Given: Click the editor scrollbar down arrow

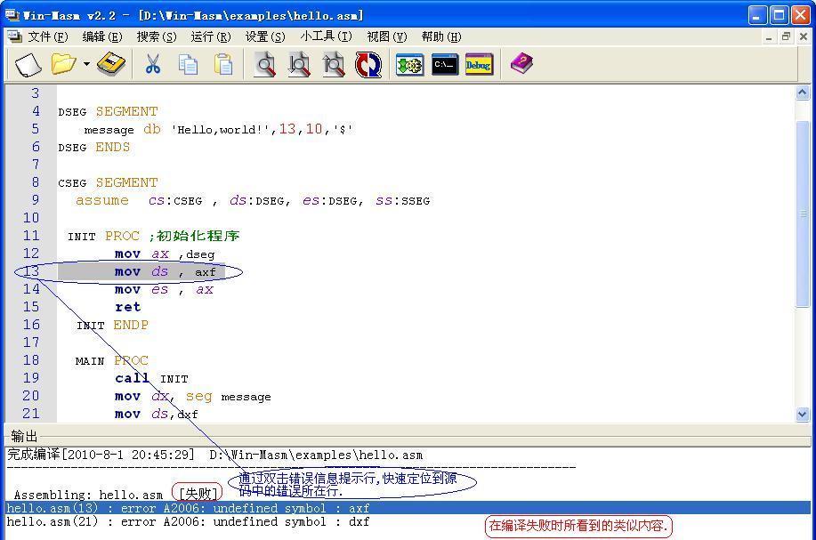Looking at the screenshot, I should coord(803,414).
